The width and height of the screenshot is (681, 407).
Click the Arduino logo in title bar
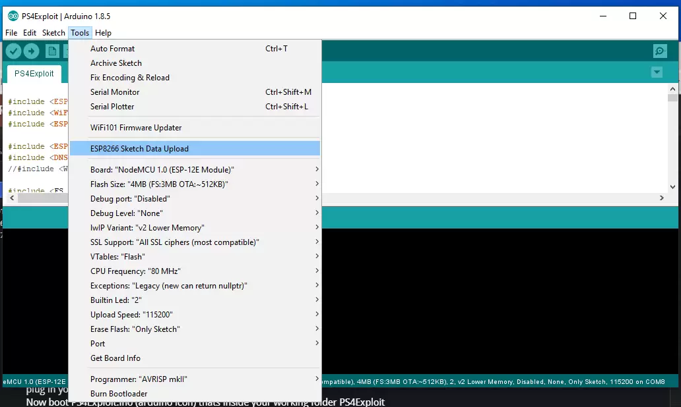13,16
